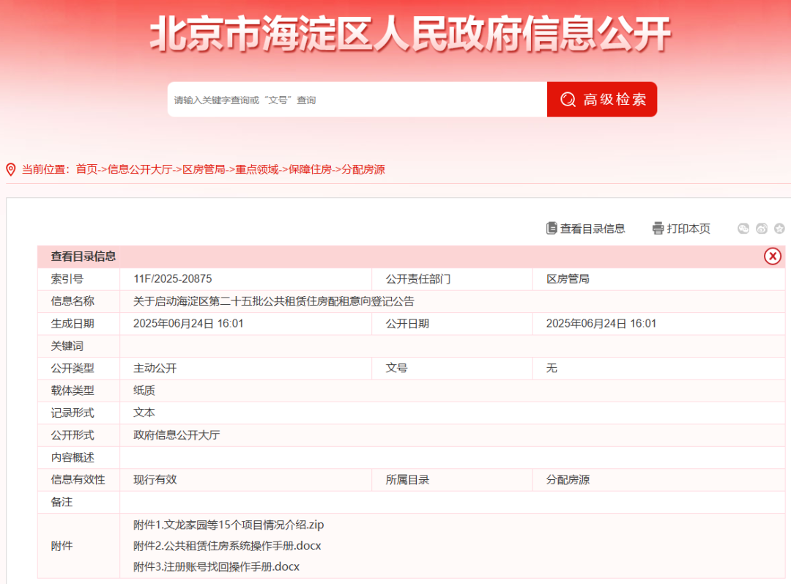Viewport: 791px width, 584px height.
Task: Open 首页 breadcrumb link
Action: (86, 169)
